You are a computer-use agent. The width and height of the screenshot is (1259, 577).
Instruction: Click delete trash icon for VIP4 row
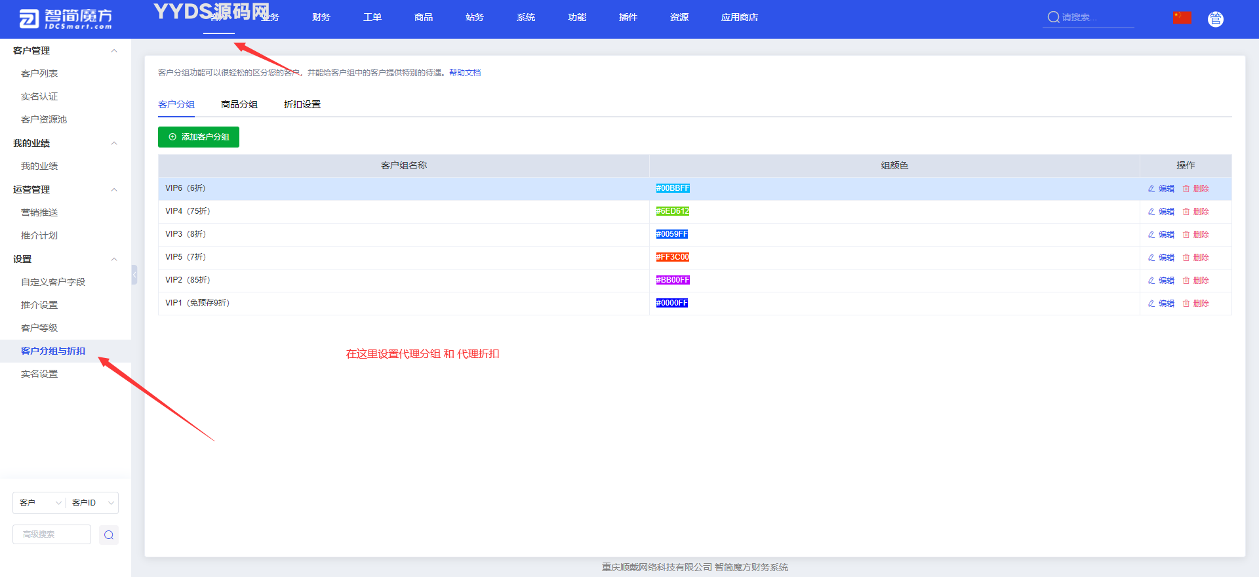pos(1186,212)
